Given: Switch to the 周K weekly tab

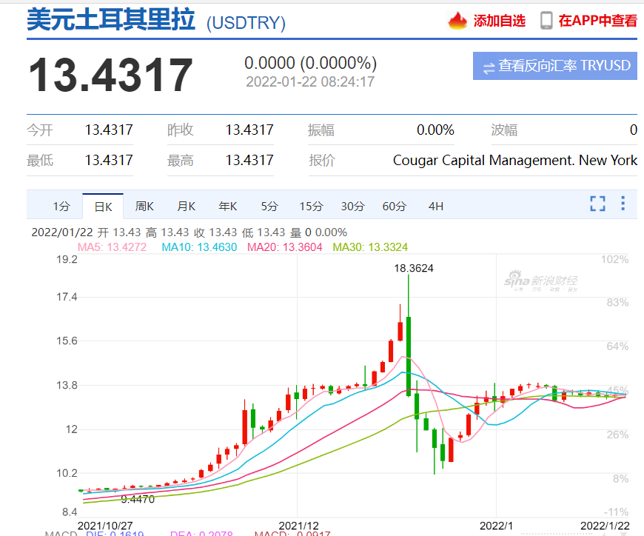Looking at the screenshot, I should coord(144,207).
